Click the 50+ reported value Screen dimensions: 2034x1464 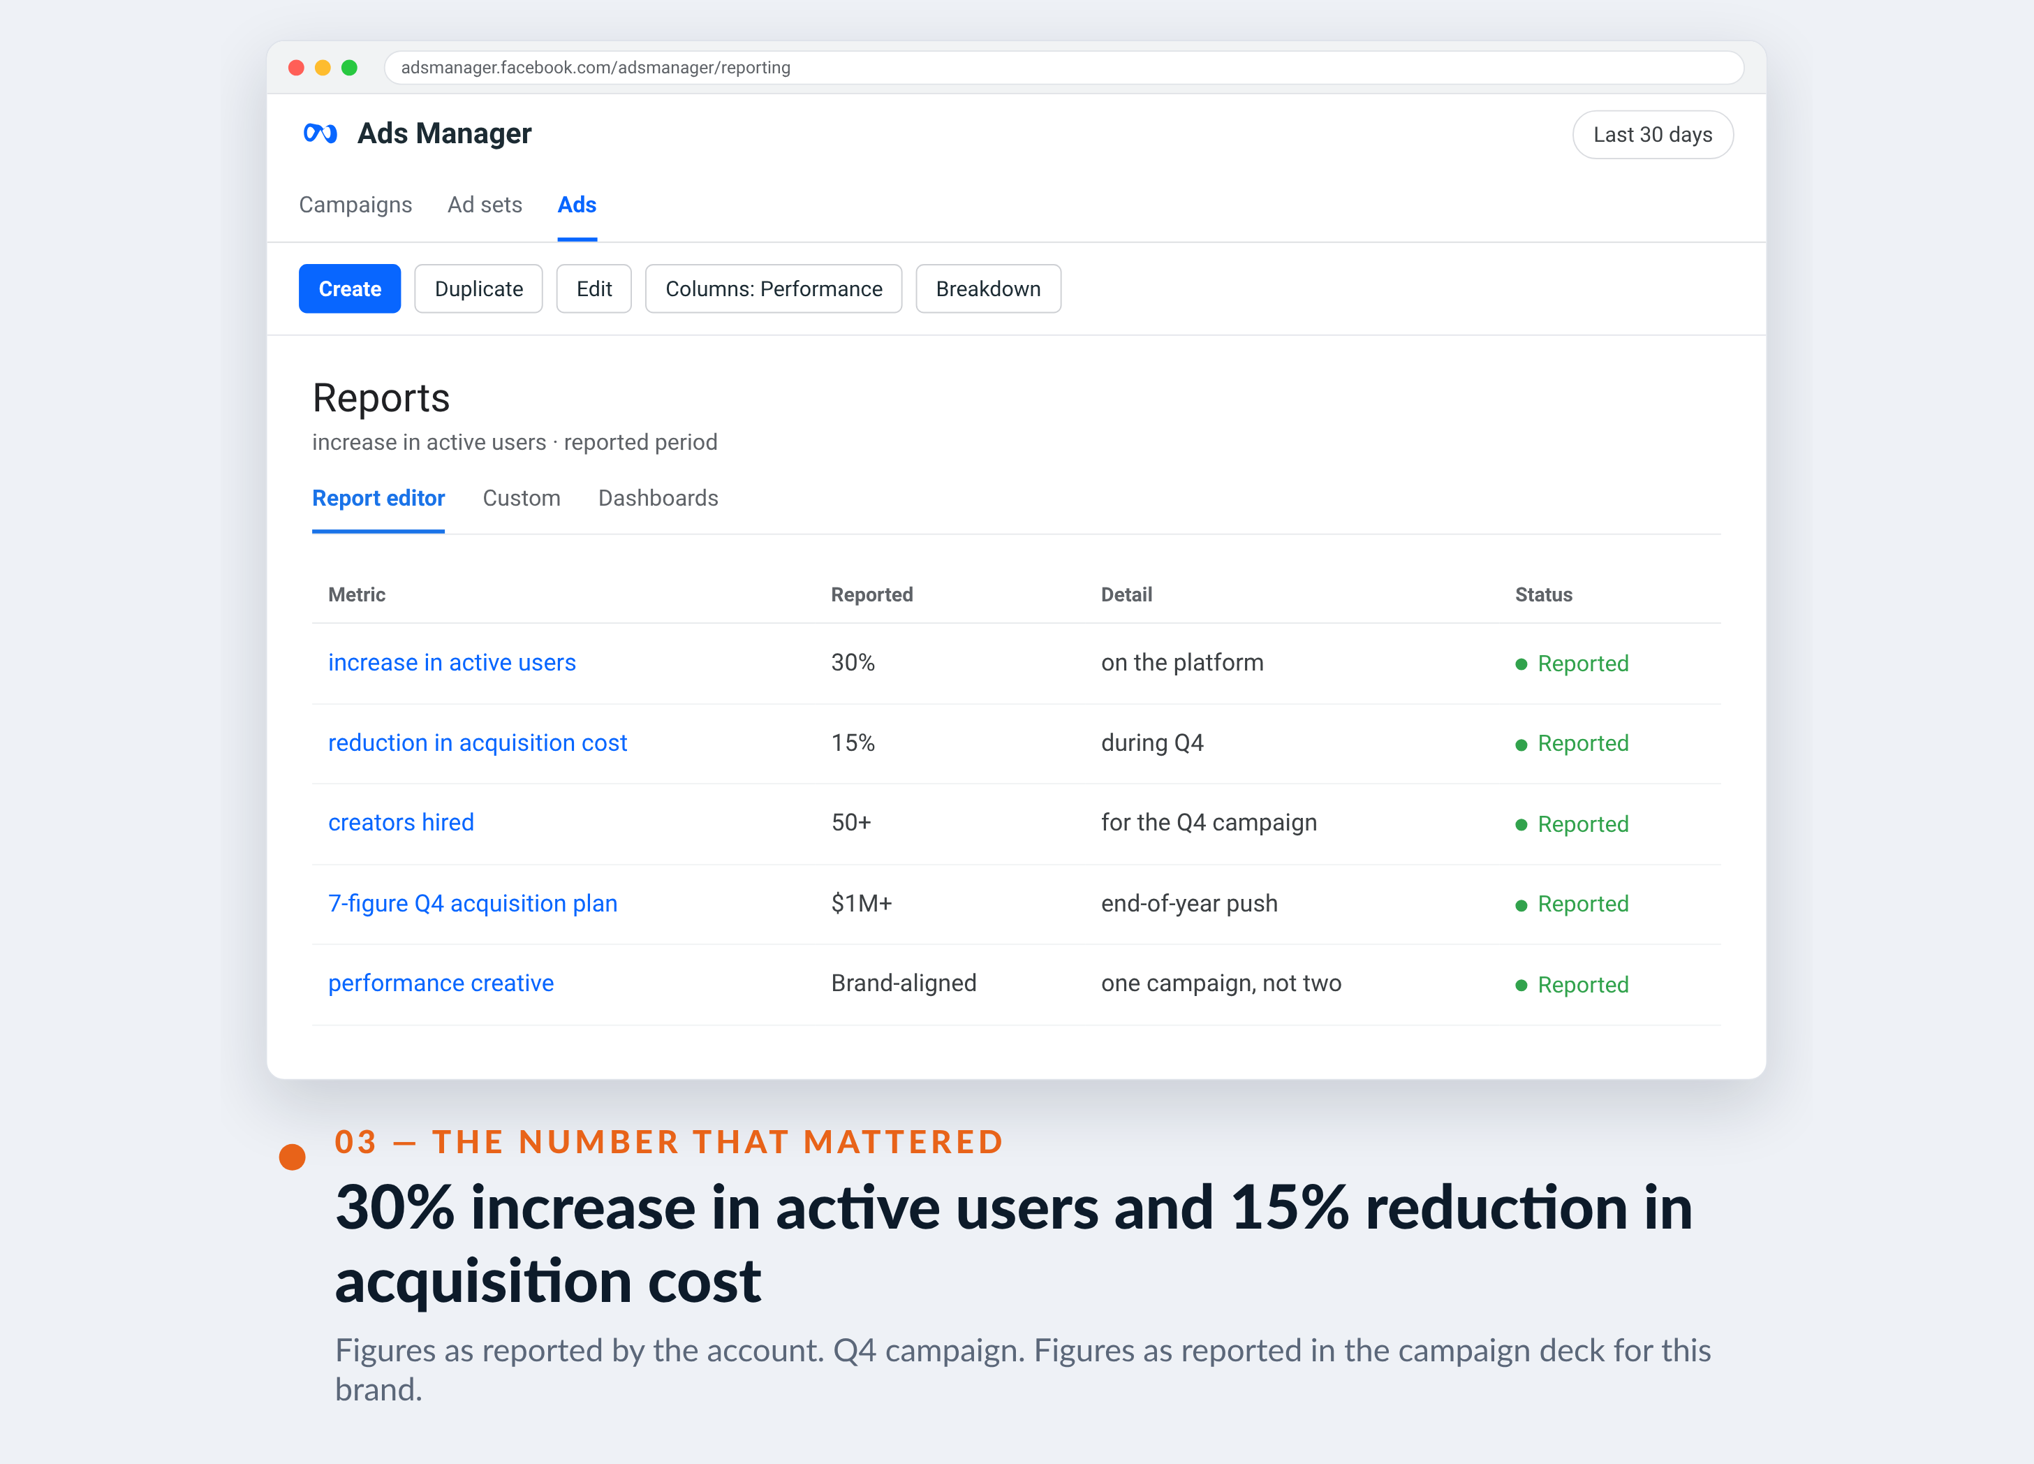[x=851, y=823]
